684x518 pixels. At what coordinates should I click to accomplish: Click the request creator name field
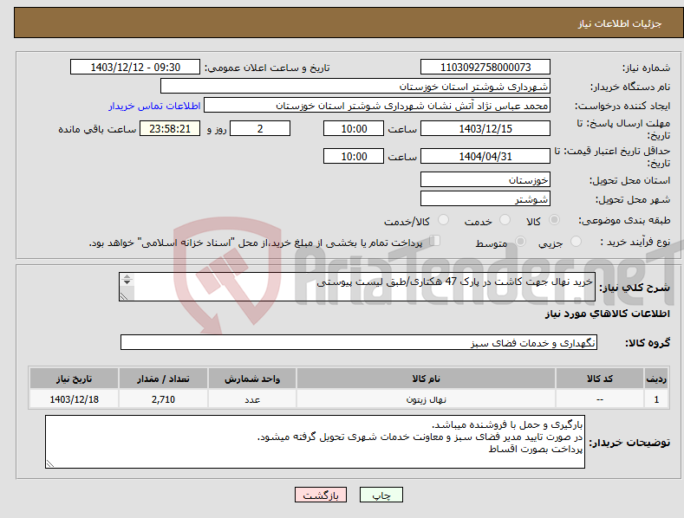coord(377,105)
